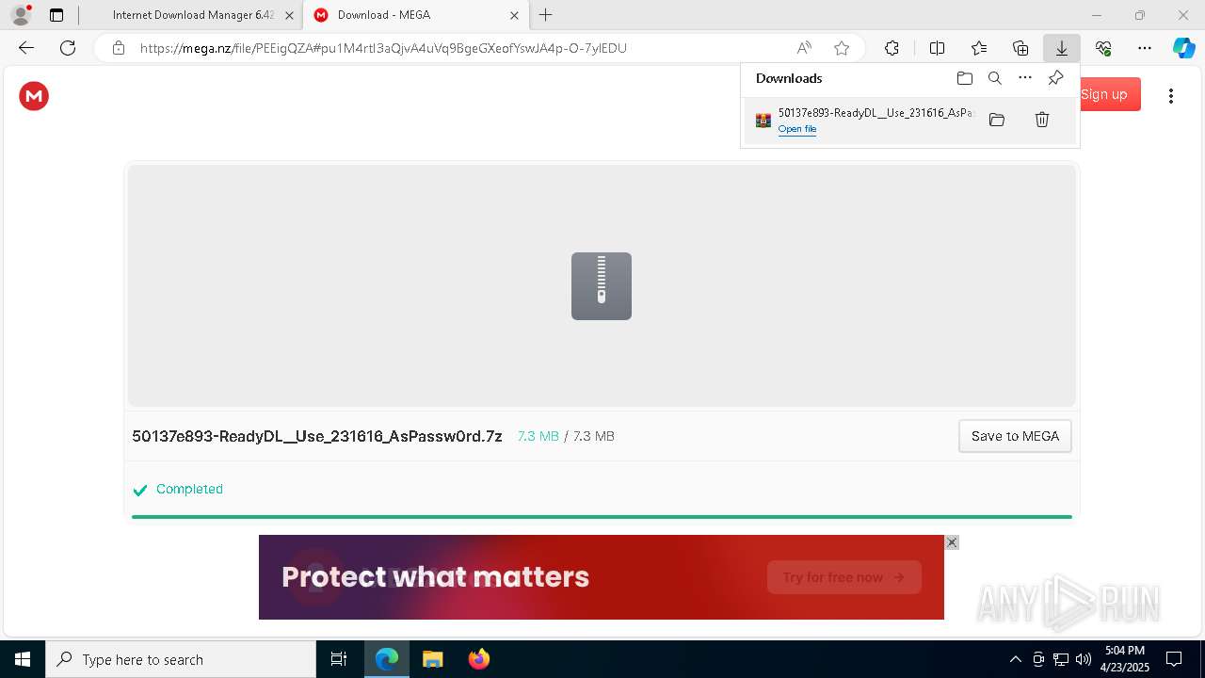The width and height of the screenshot is (1205, 678).
Task: Pin the Downloads panel
Action: (x=1055, y=78)
